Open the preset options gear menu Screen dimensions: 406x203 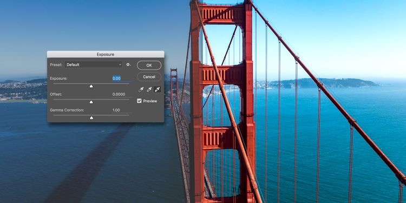128,65
